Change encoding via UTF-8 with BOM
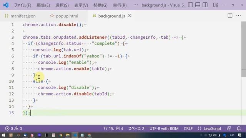This screenshot has width=246, height=138. (x=164, y=129)
